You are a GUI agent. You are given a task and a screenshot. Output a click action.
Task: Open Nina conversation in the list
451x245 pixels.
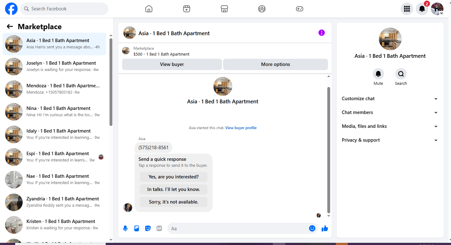point(54,112)
